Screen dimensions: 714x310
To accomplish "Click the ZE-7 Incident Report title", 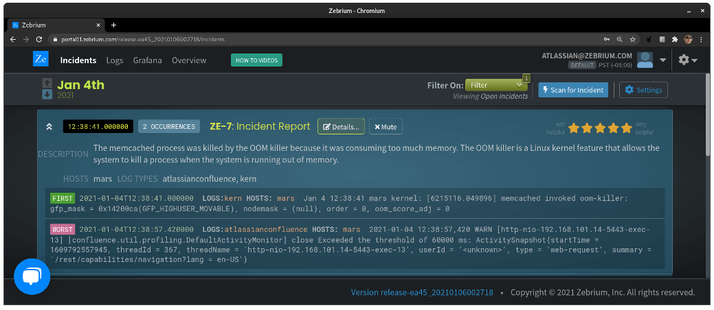I will (260, 126).
